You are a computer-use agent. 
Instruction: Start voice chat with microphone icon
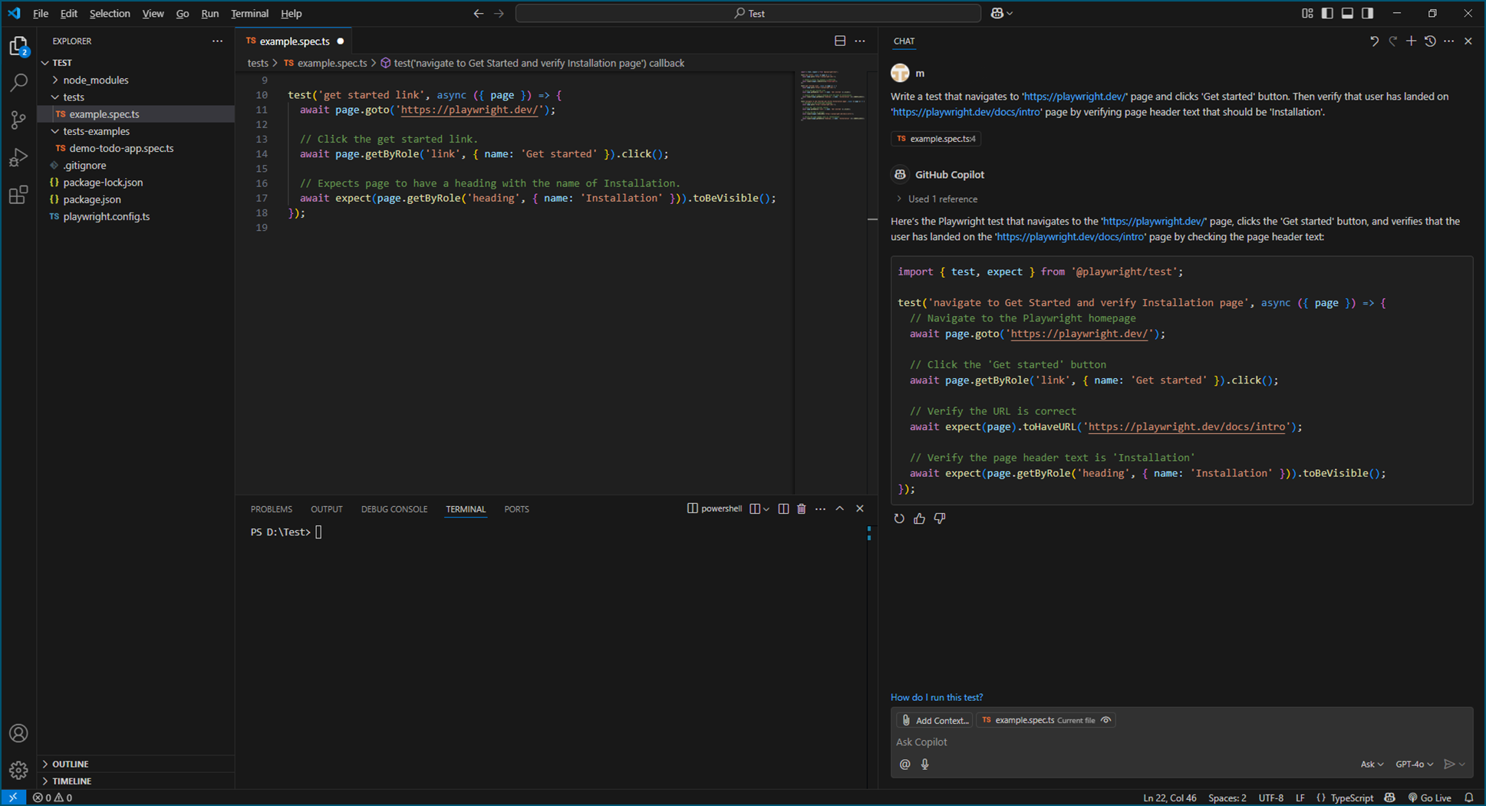[x=925, y=764]
